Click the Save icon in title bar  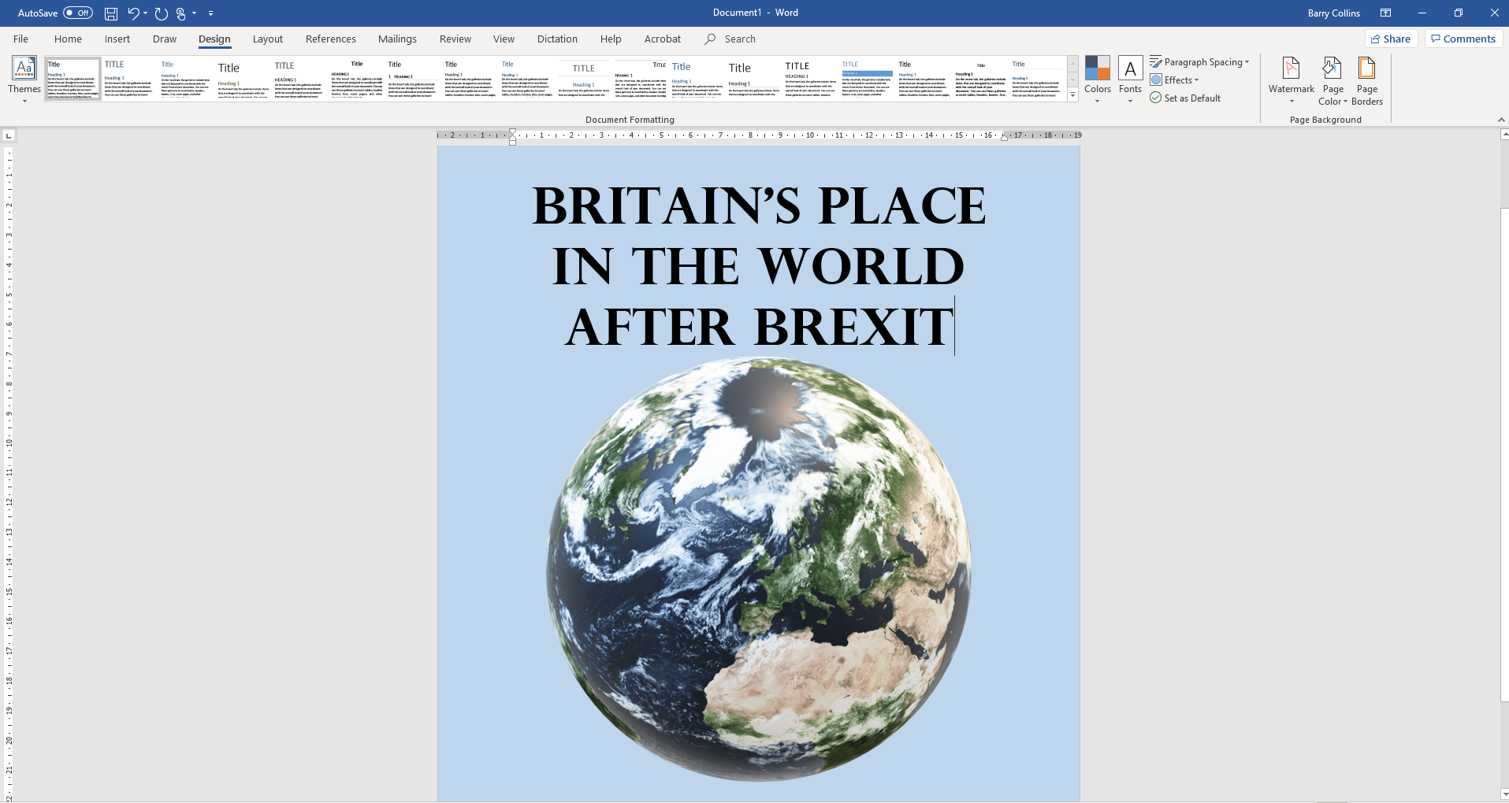(111, 13)
